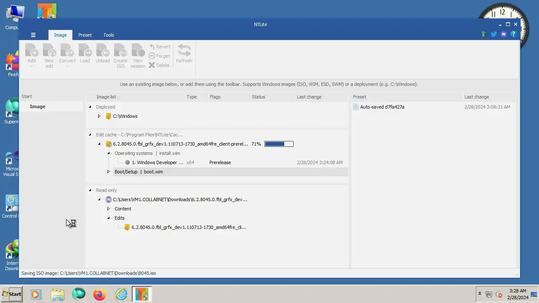This screenshot has height=303, width=539.
Task: Expand the Content node
Action: pyautogui.click(x=108, y=209)
